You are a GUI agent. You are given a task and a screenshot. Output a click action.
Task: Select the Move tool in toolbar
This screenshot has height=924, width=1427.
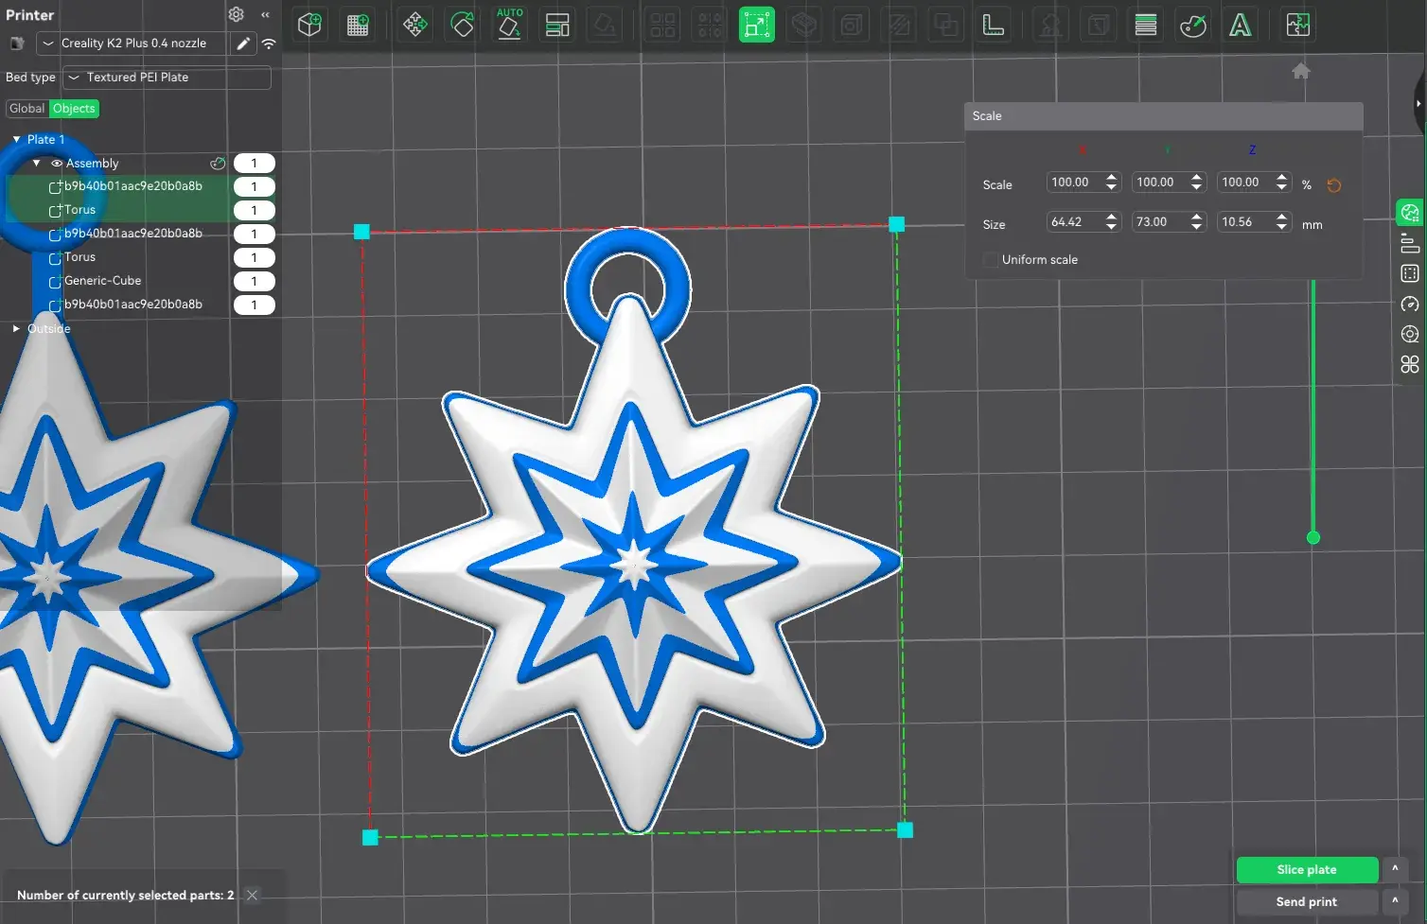coord(414,25)
